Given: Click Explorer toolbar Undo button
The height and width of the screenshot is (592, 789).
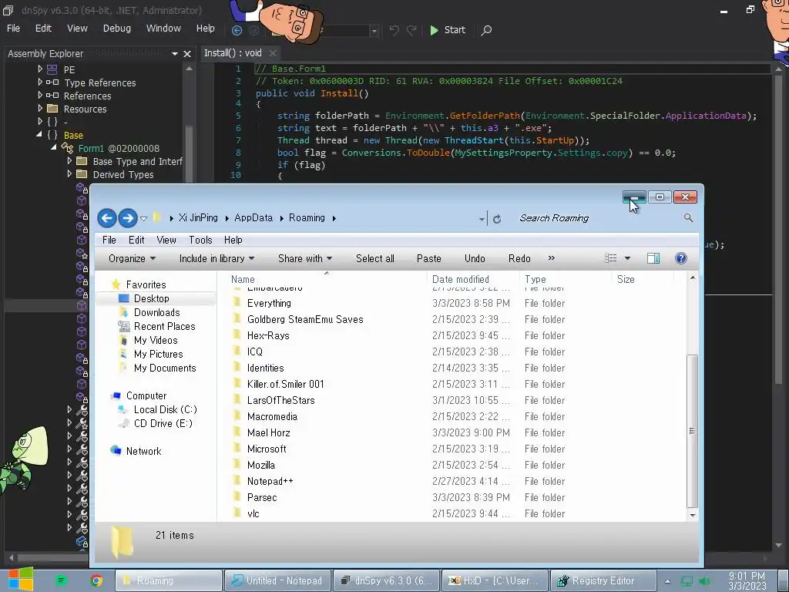Looking at the screenshot, I should [x=475, y=258].
